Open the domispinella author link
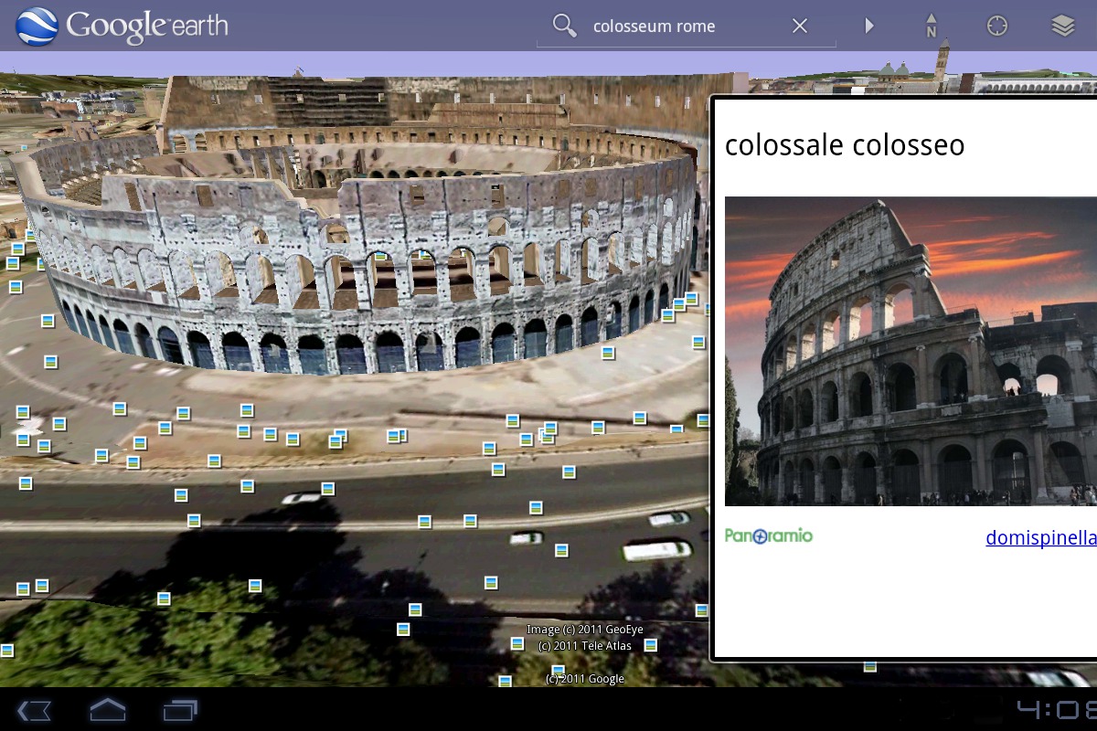The width and height of the screenshot is (1097, 731). (x=1041, y=538)
